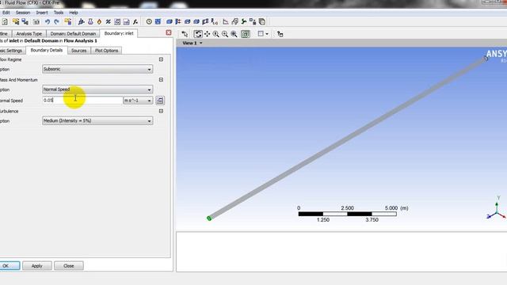Click the Save Case toolbar icon

(x=25, y=21)
